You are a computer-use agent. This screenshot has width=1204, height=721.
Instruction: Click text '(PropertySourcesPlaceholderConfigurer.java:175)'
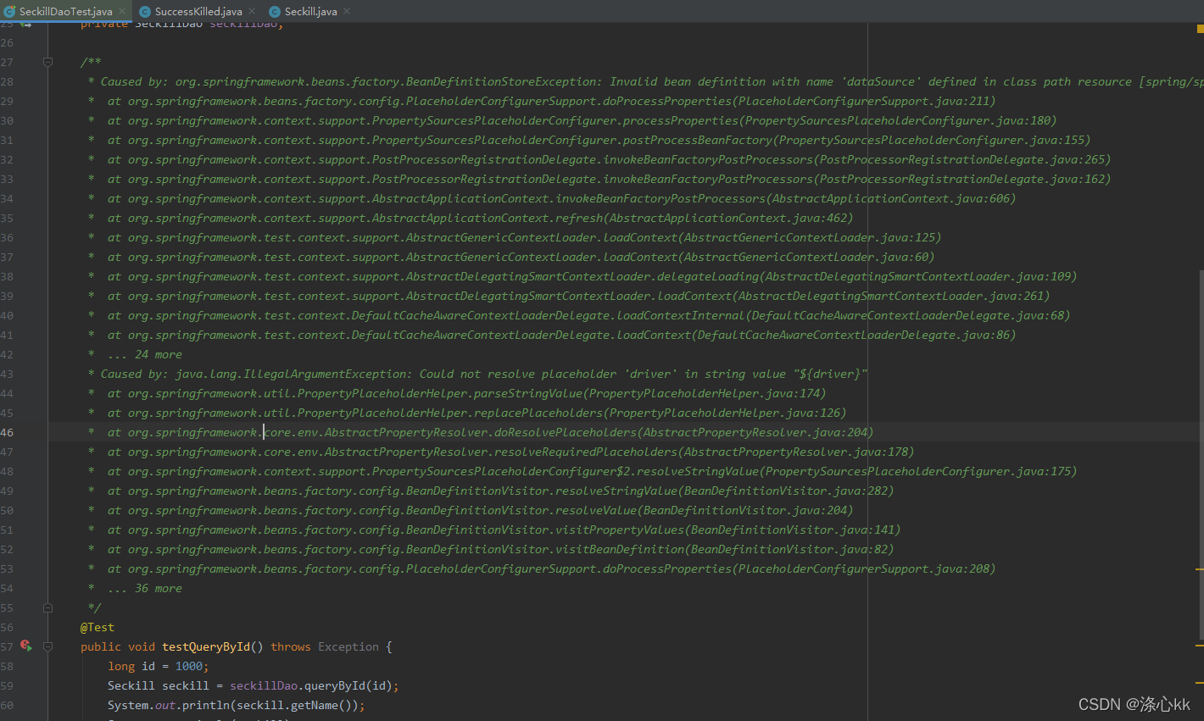(918, 471)
